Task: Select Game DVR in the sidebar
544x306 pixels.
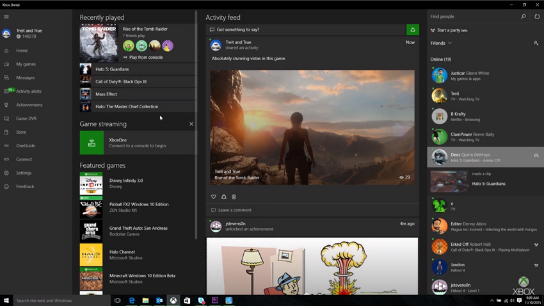Action: click(26, 118)
